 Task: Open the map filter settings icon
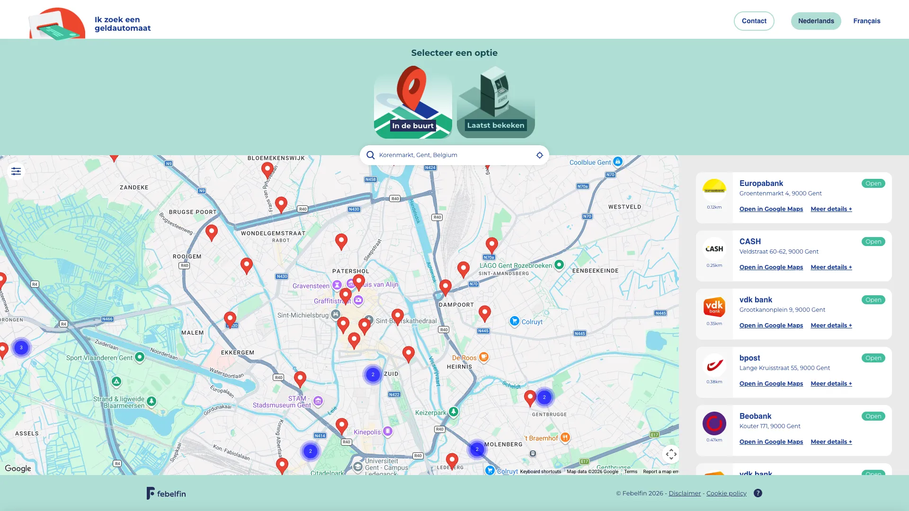(16, 171)
